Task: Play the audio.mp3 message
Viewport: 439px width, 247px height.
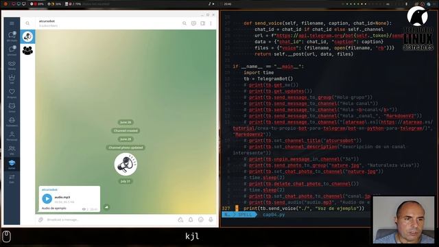Action: [x=47, y=198]
